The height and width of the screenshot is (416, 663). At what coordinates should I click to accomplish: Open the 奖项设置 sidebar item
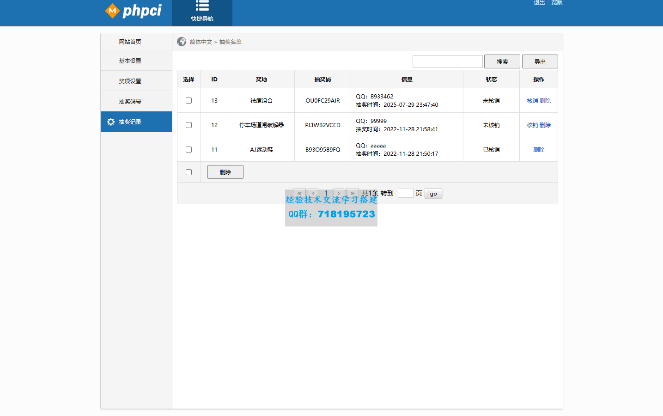pos(136,80)
